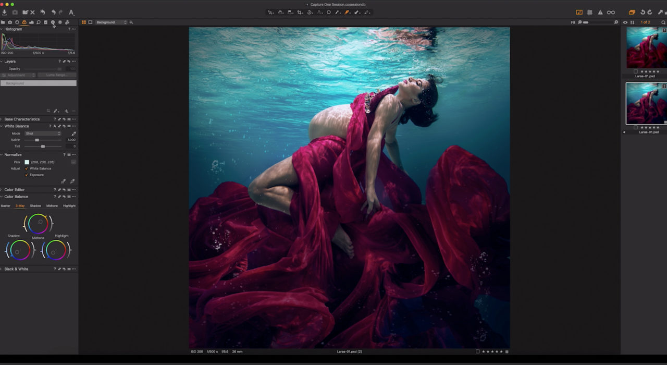Select the pointer cursor tool
667x365 pixels.
click(270, 13)
